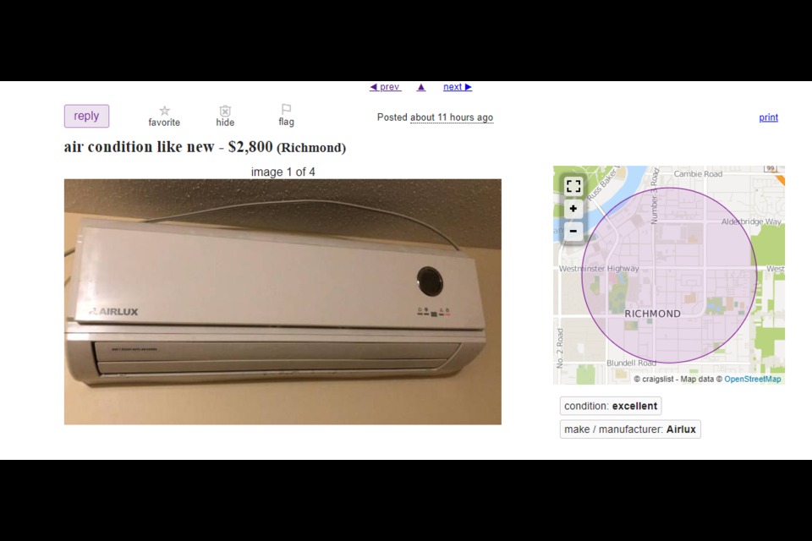Click the posted about 11 hours ago timestamp
Screen dimensions: 812x541
click(452, 117)
